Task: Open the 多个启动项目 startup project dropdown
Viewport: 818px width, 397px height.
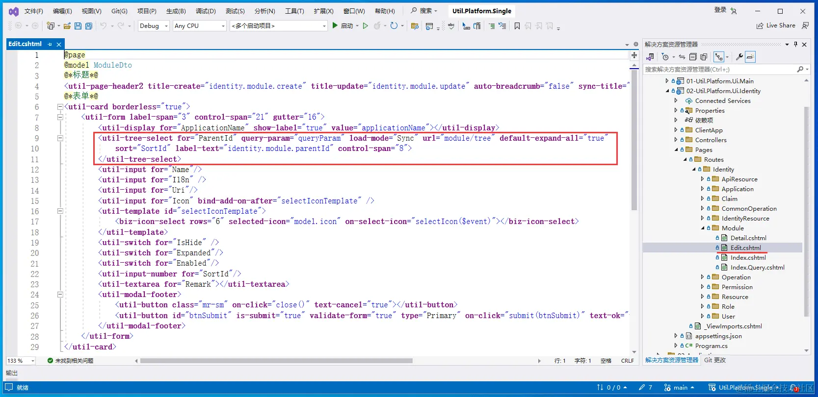Action: click(x=278, y=25)
